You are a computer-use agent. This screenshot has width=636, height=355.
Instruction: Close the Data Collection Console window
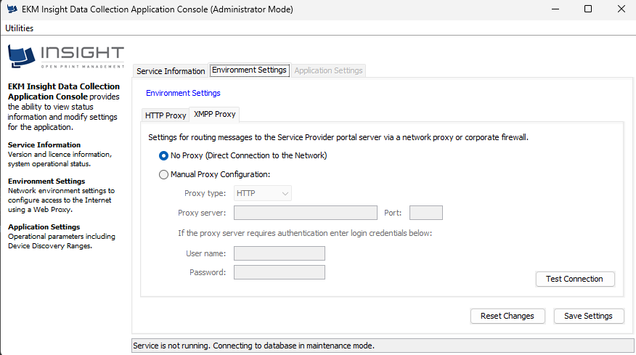point(621,9)
